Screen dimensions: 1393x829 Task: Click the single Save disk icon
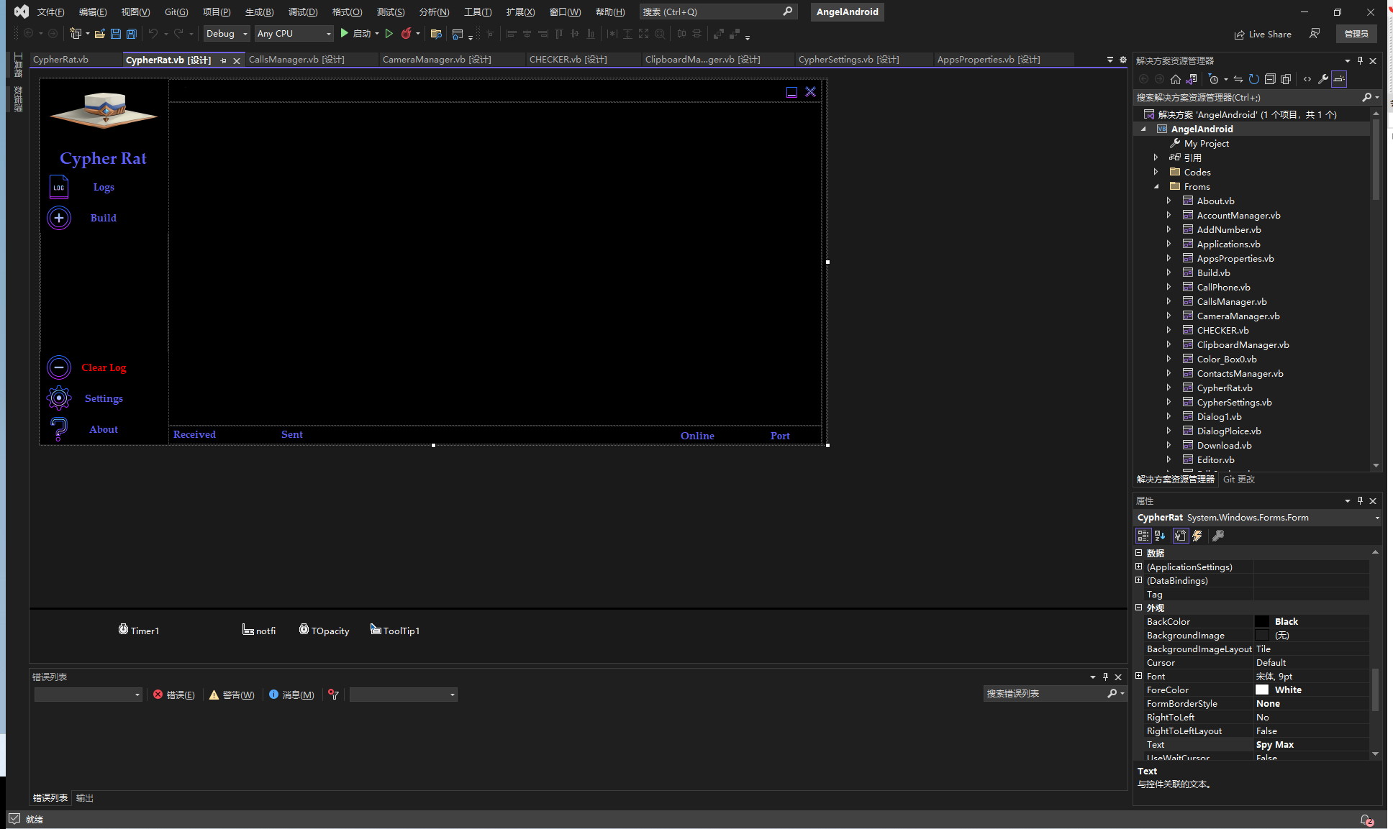115,34
